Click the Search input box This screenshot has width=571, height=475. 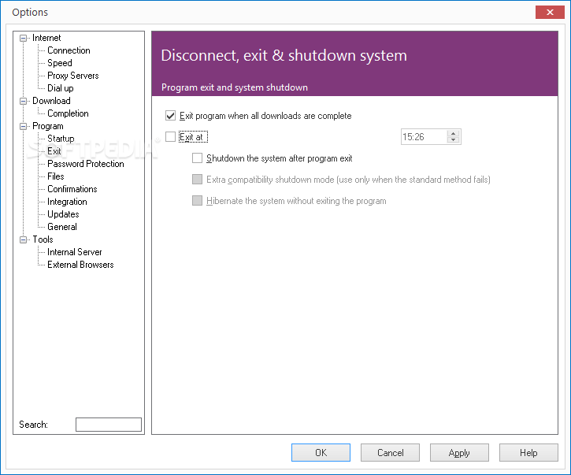point(109,425)
